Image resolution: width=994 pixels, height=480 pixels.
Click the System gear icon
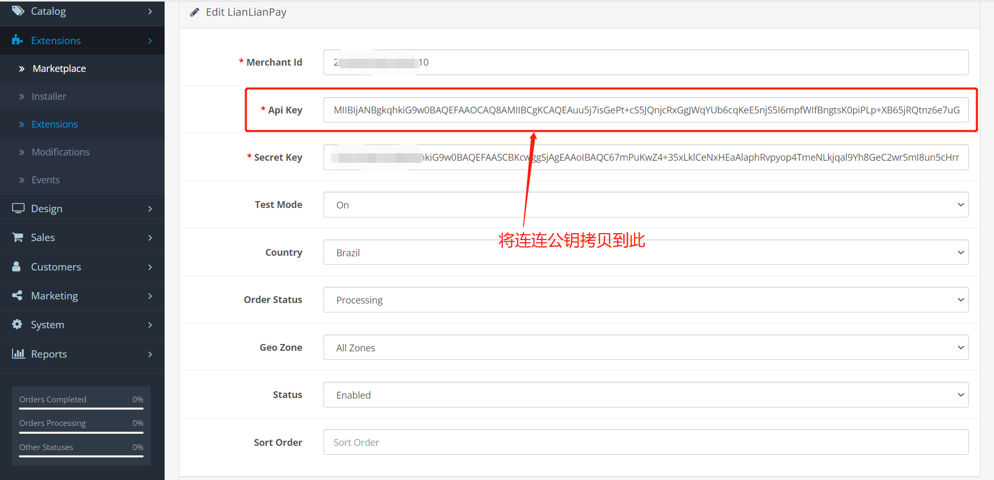point(17,325)
